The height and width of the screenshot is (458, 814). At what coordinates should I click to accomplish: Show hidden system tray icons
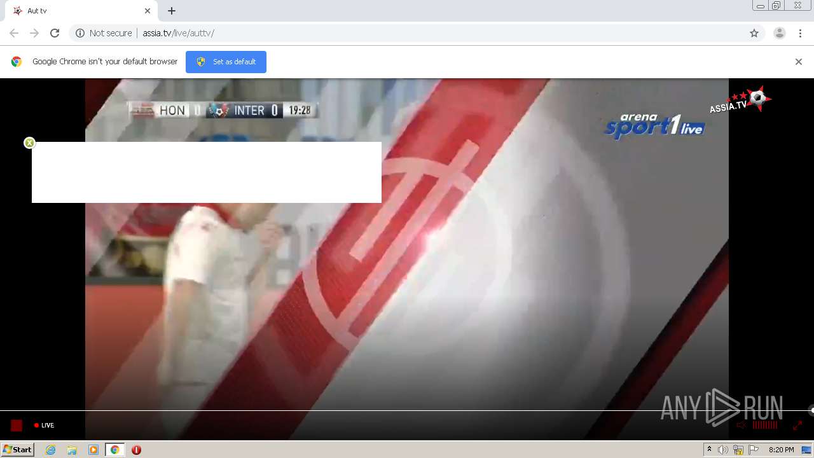click(x=710, y=450)
